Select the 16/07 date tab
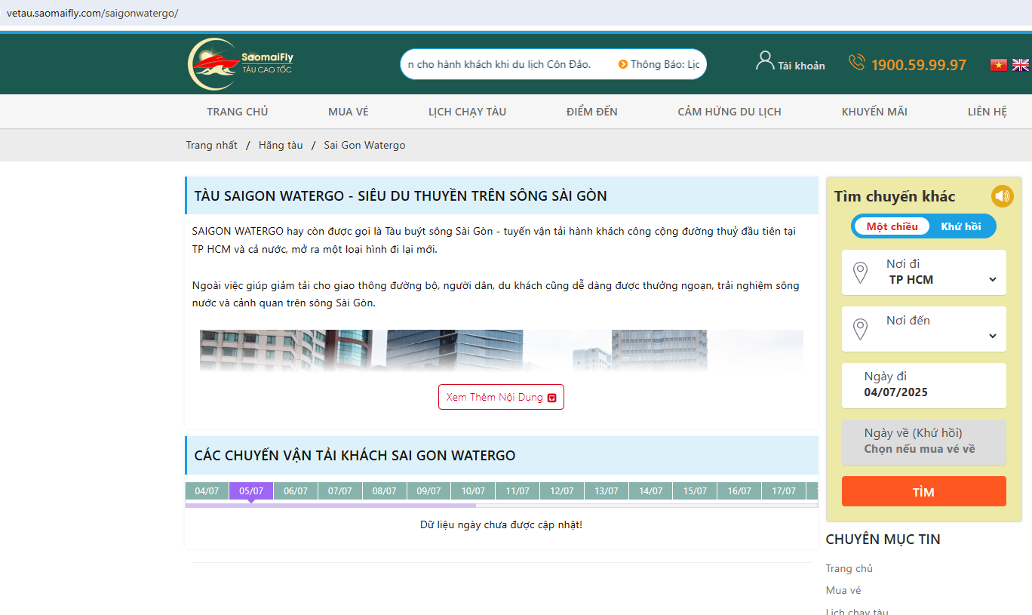 740,490
